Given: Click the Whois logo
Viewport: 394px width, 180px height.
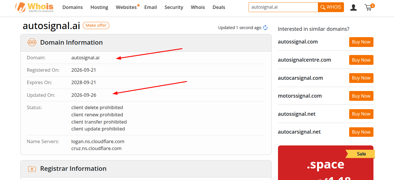Looking at the screenshot, I should click(x=34, y=7).
